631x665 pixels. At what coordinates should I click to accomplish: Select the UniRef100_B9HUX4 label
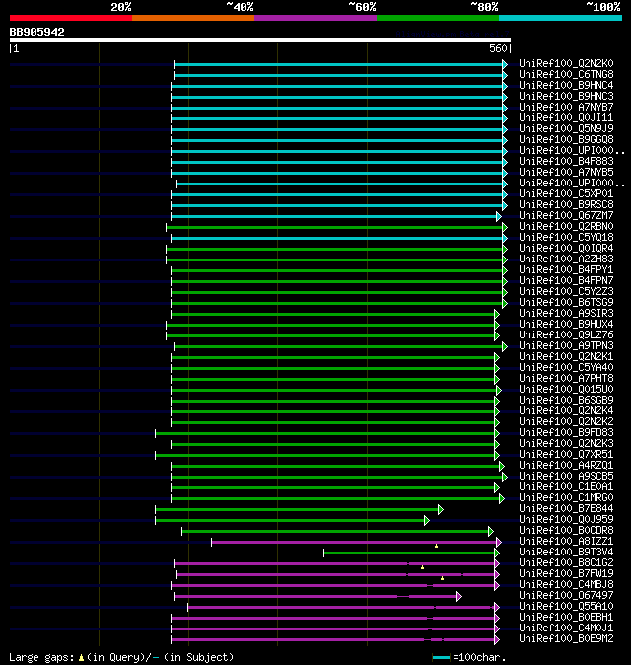click(566, 324)
